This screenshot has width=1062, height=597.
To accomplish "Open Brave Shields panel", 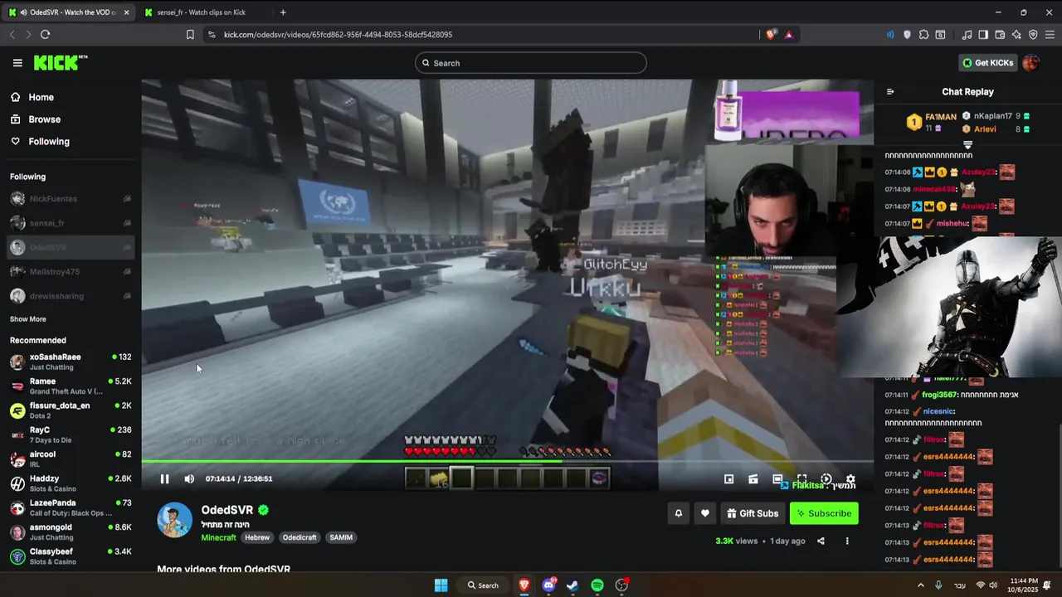I will click(x=771, y=34).
